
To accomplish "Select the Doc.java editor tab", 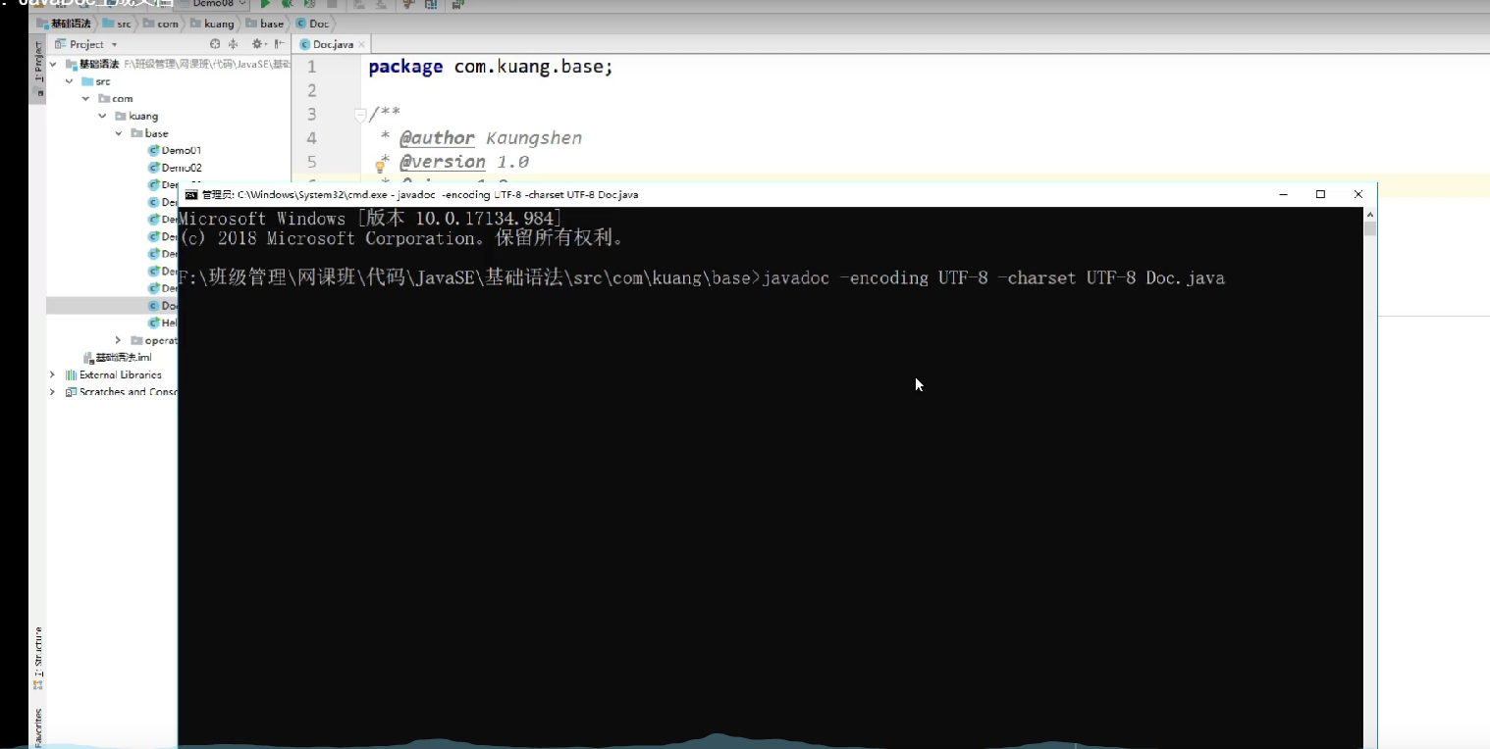I will point(333,44).
